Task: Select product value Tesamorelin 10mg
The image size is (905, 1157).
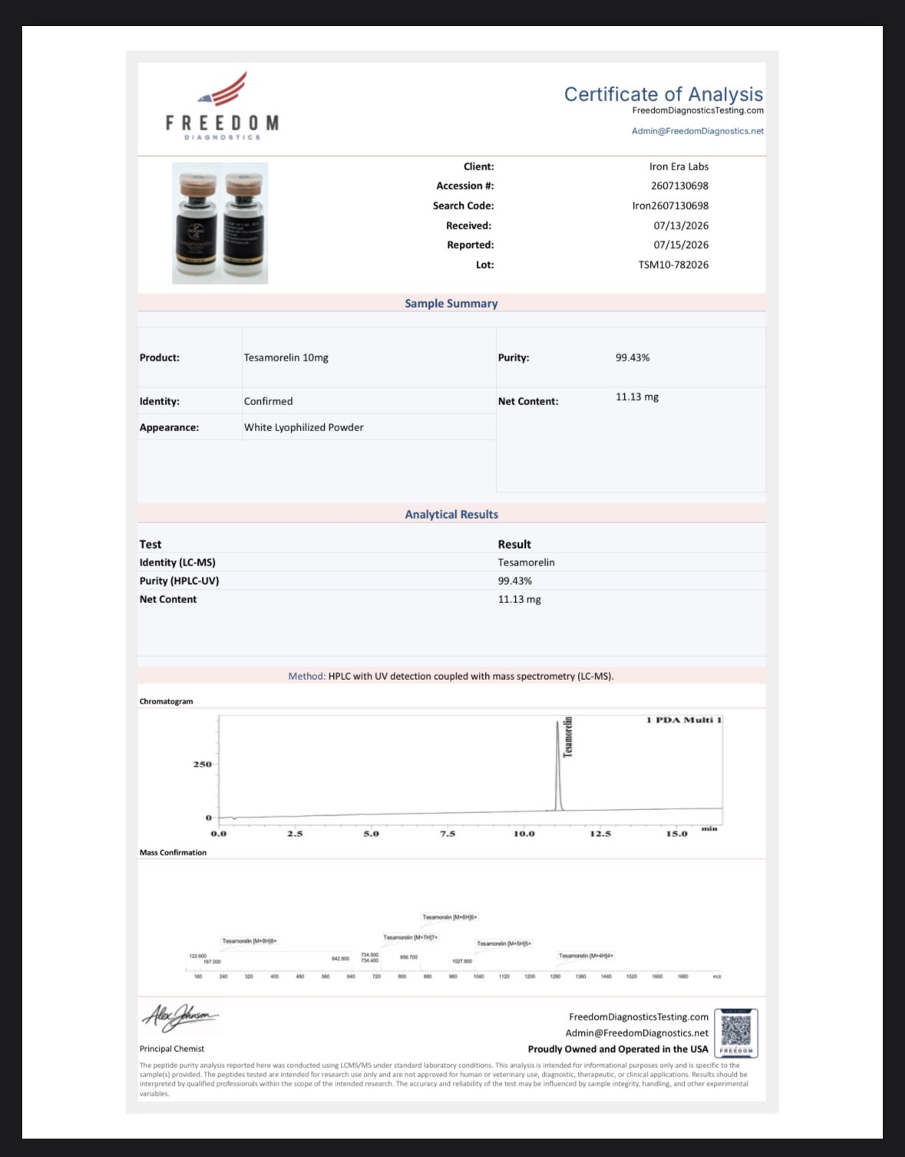Action: 286,358
